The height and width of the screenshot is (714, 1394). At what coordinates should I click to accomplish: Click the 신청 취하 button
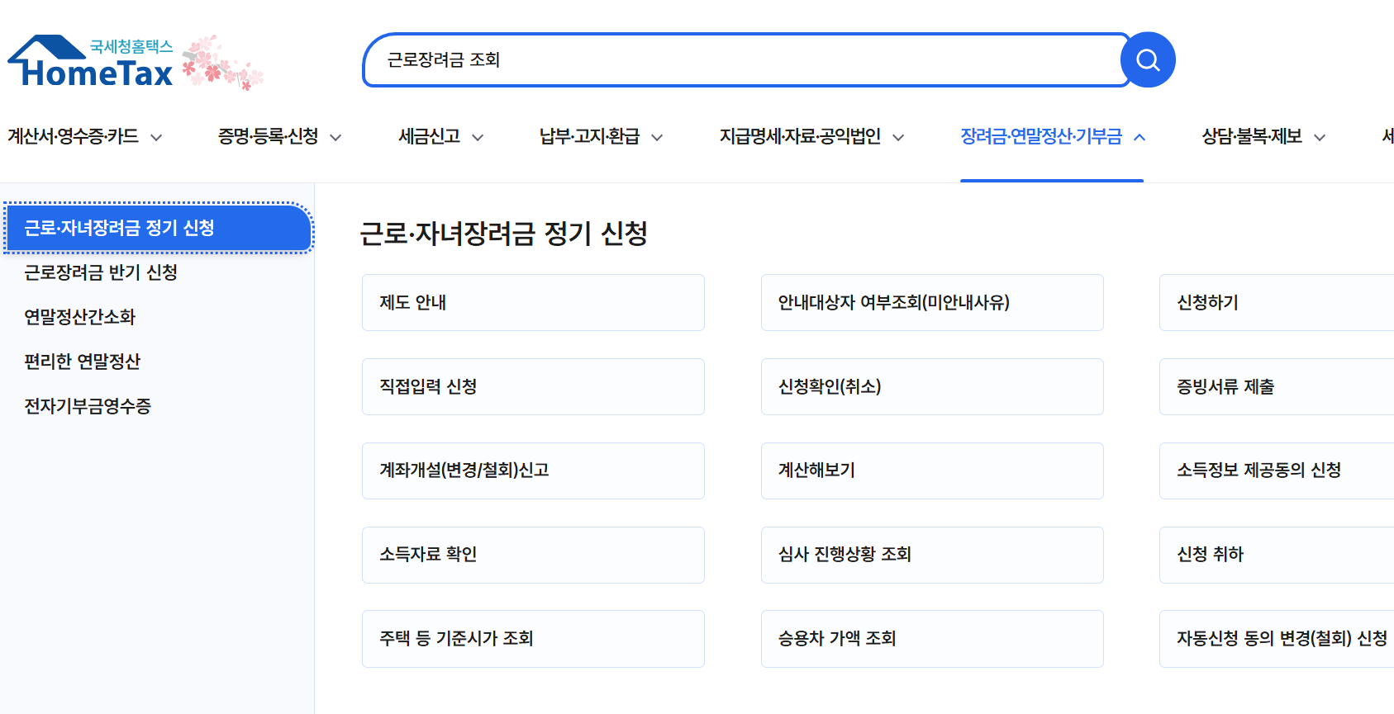click(x=1277, y=556)
